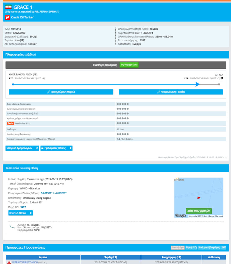Open the locked Πρόσφατες Θέσεις button
Viewport: 231px width, 264px height.
point(56,148)
